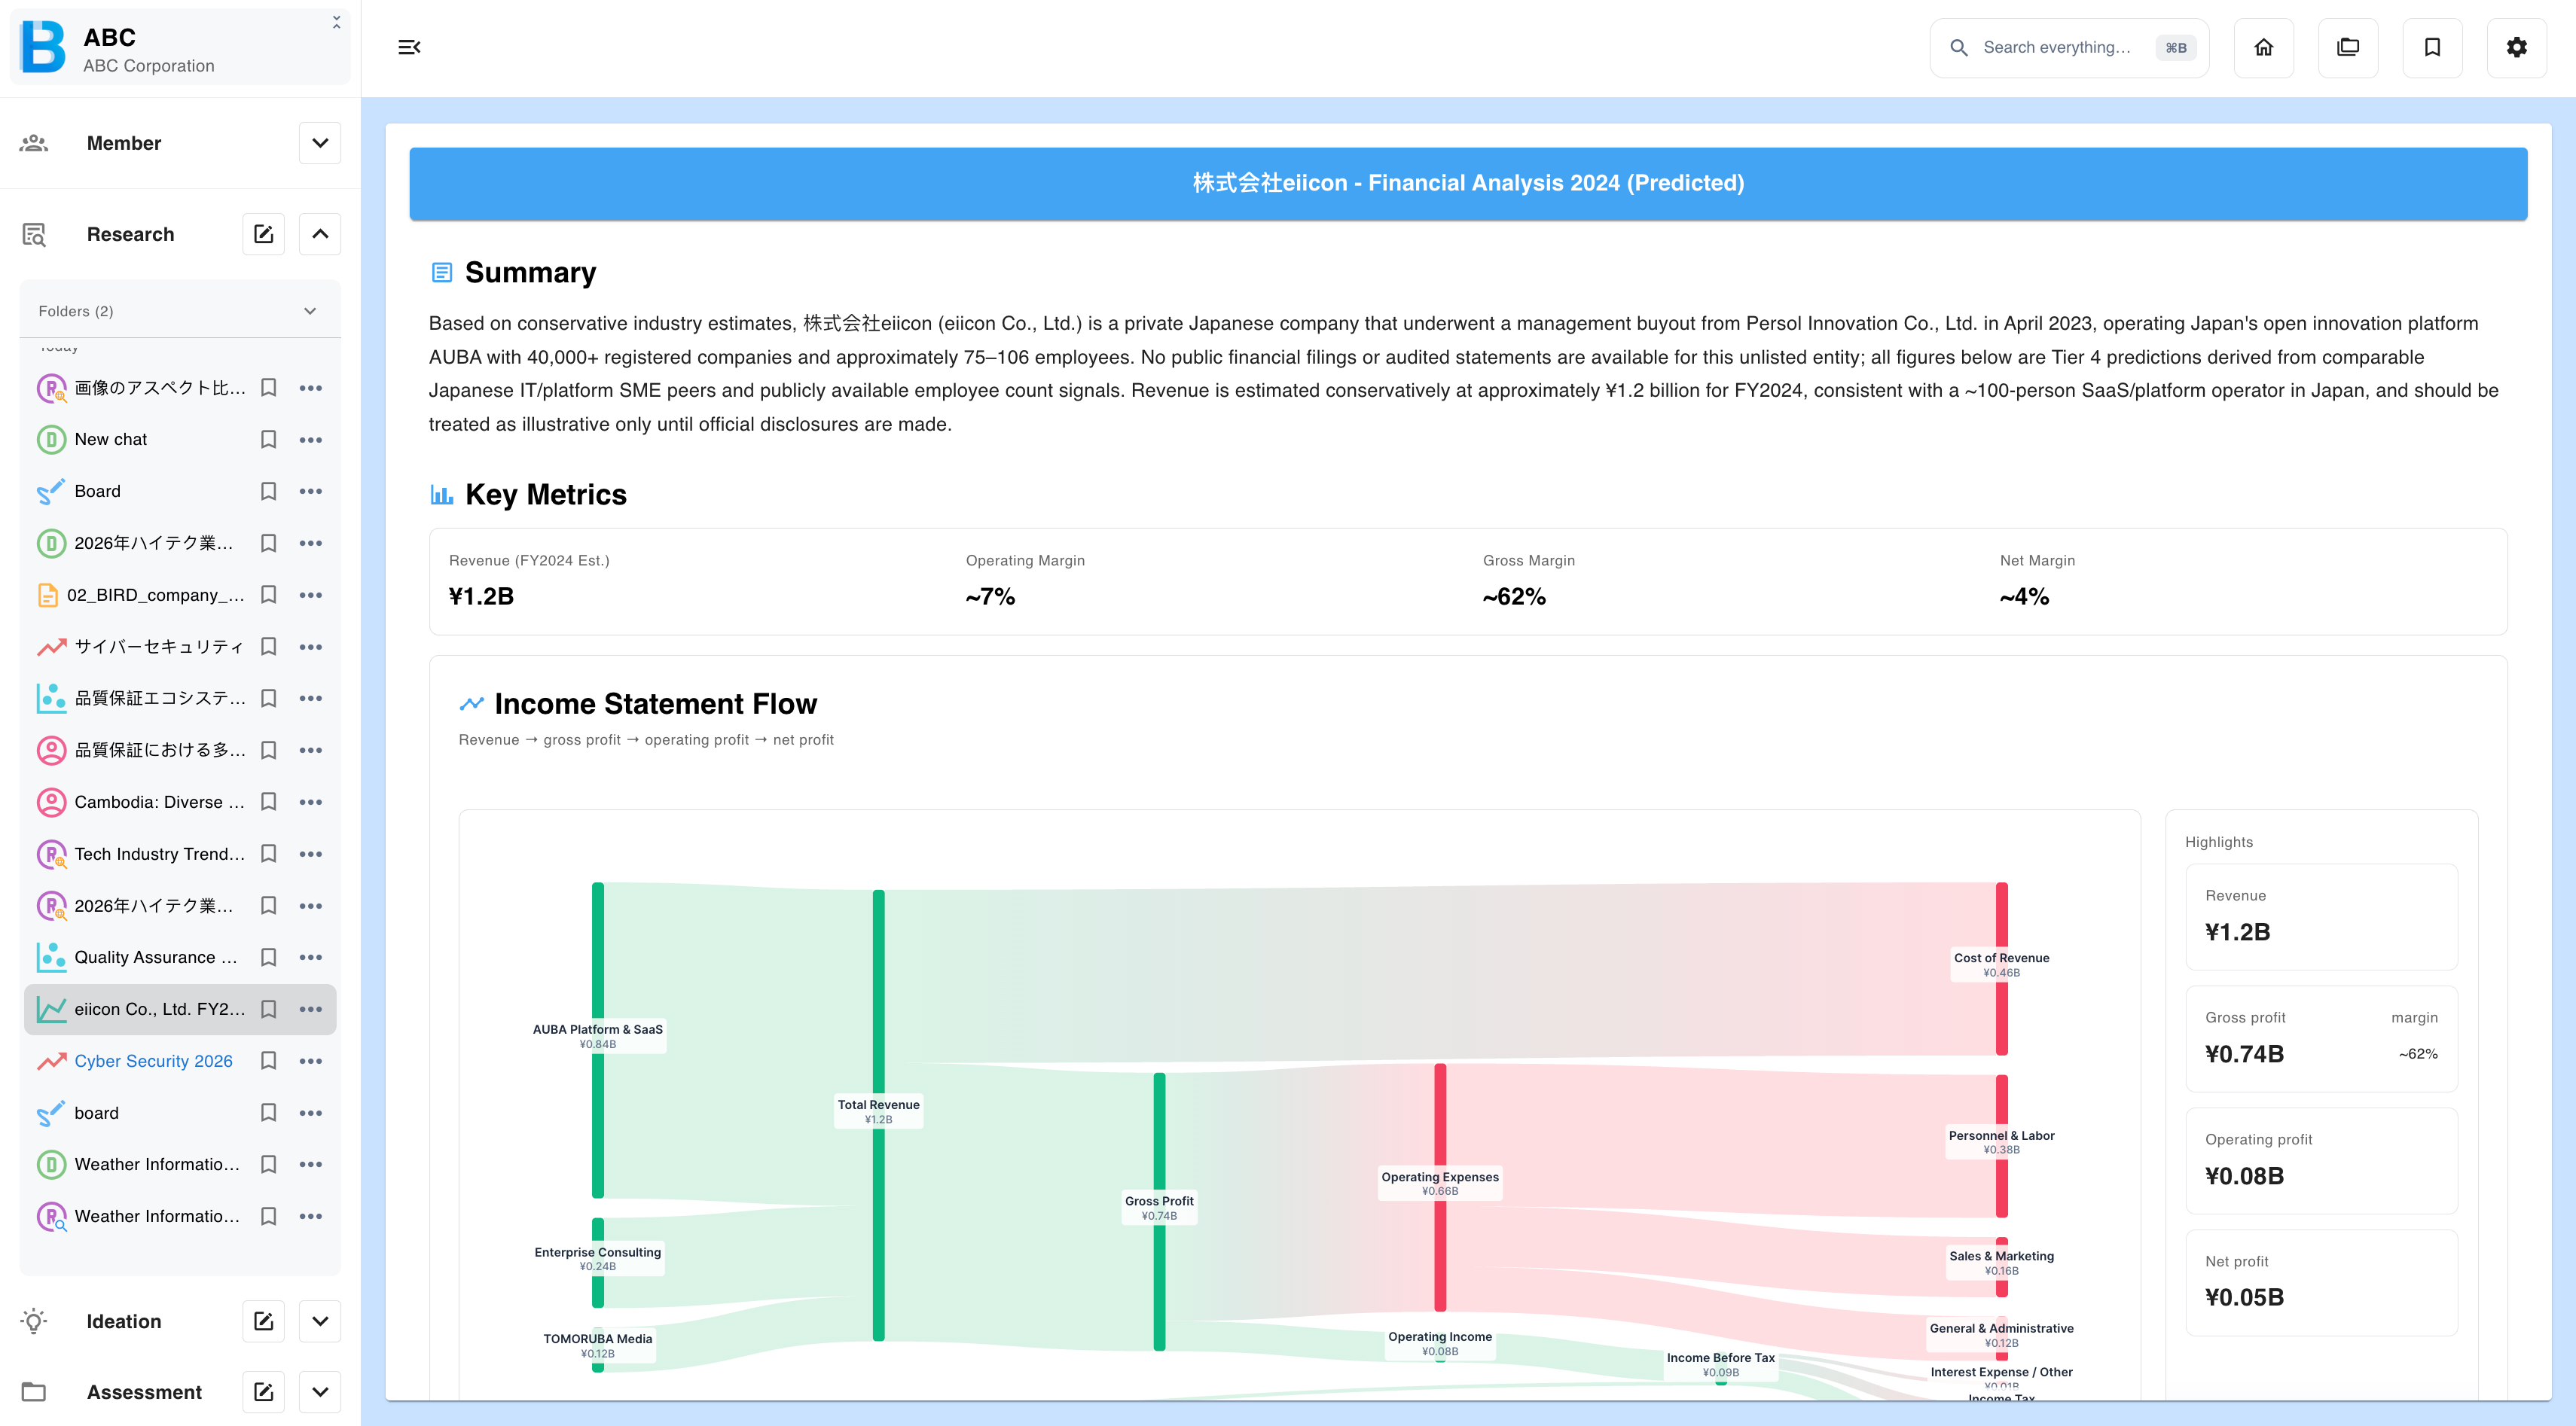Open more options for Board item
Image resolution: width=2576 pixels, height=1426 pixels.
coord(311,491)
